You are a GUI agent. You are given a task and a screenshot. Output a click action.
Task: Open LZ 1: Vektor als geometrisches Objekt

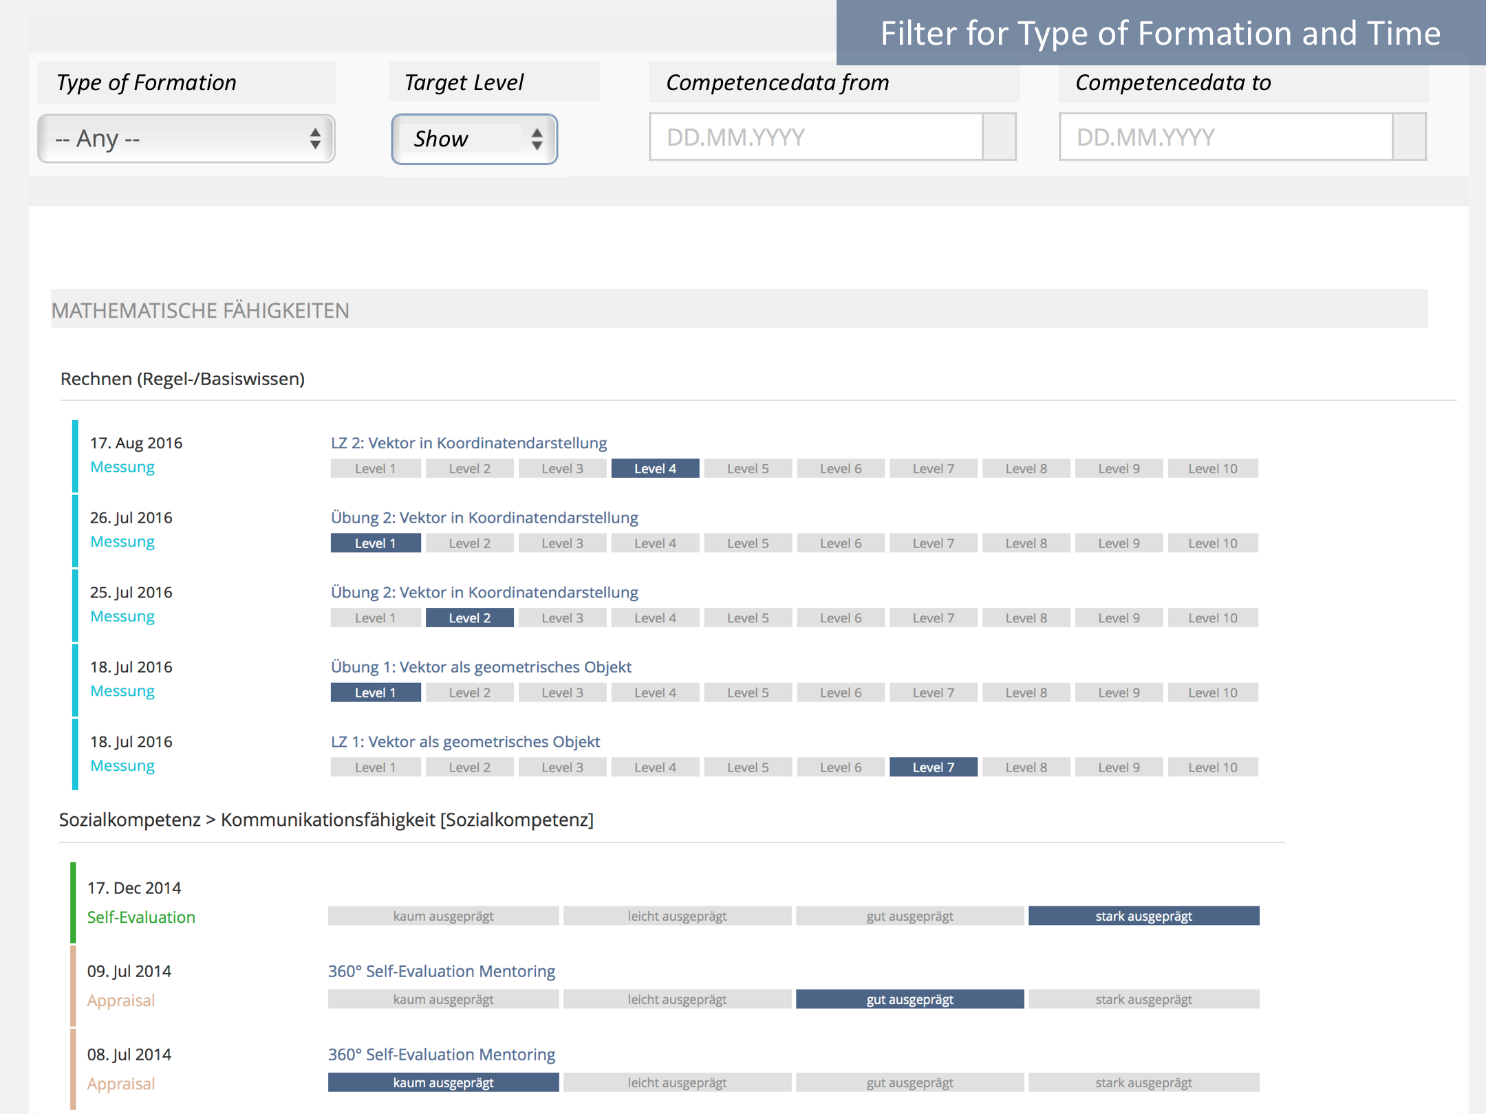coord(465,742)
